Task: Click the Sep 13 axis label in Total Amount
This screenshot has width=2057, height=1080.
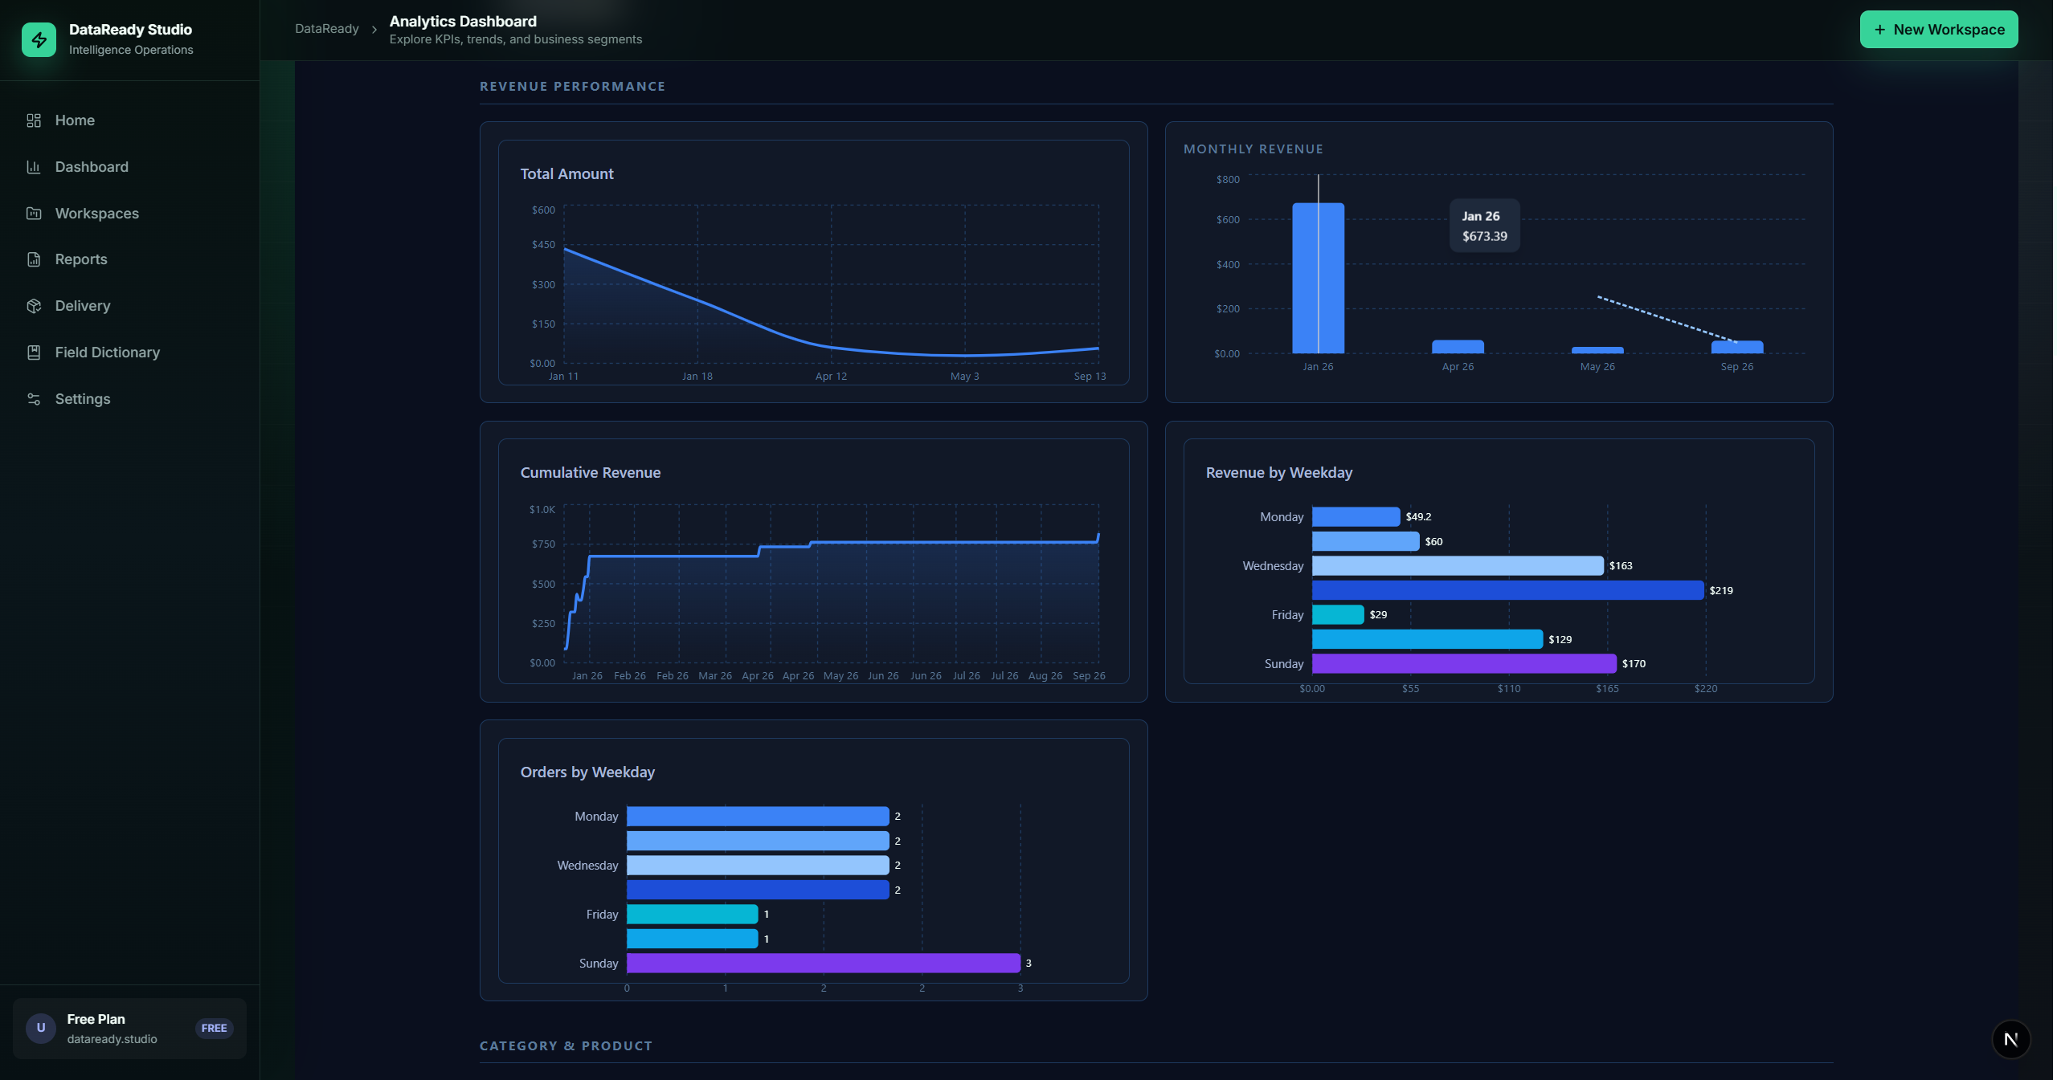Action: (1090, 376)
